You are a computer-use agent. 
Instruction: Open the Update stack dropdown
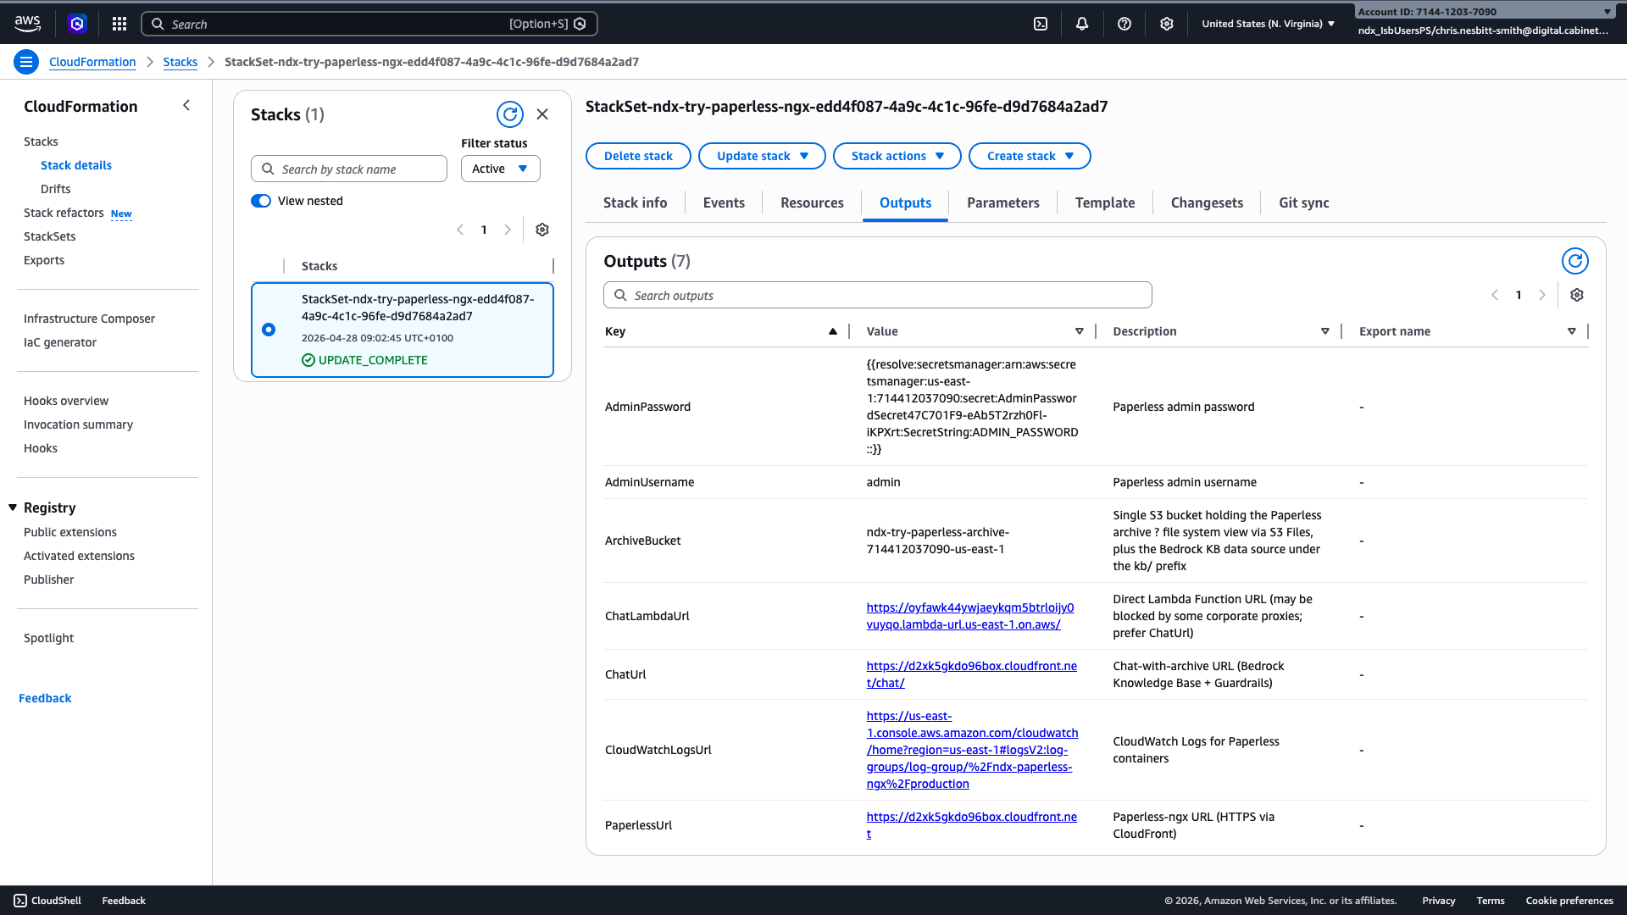point(762,156)
